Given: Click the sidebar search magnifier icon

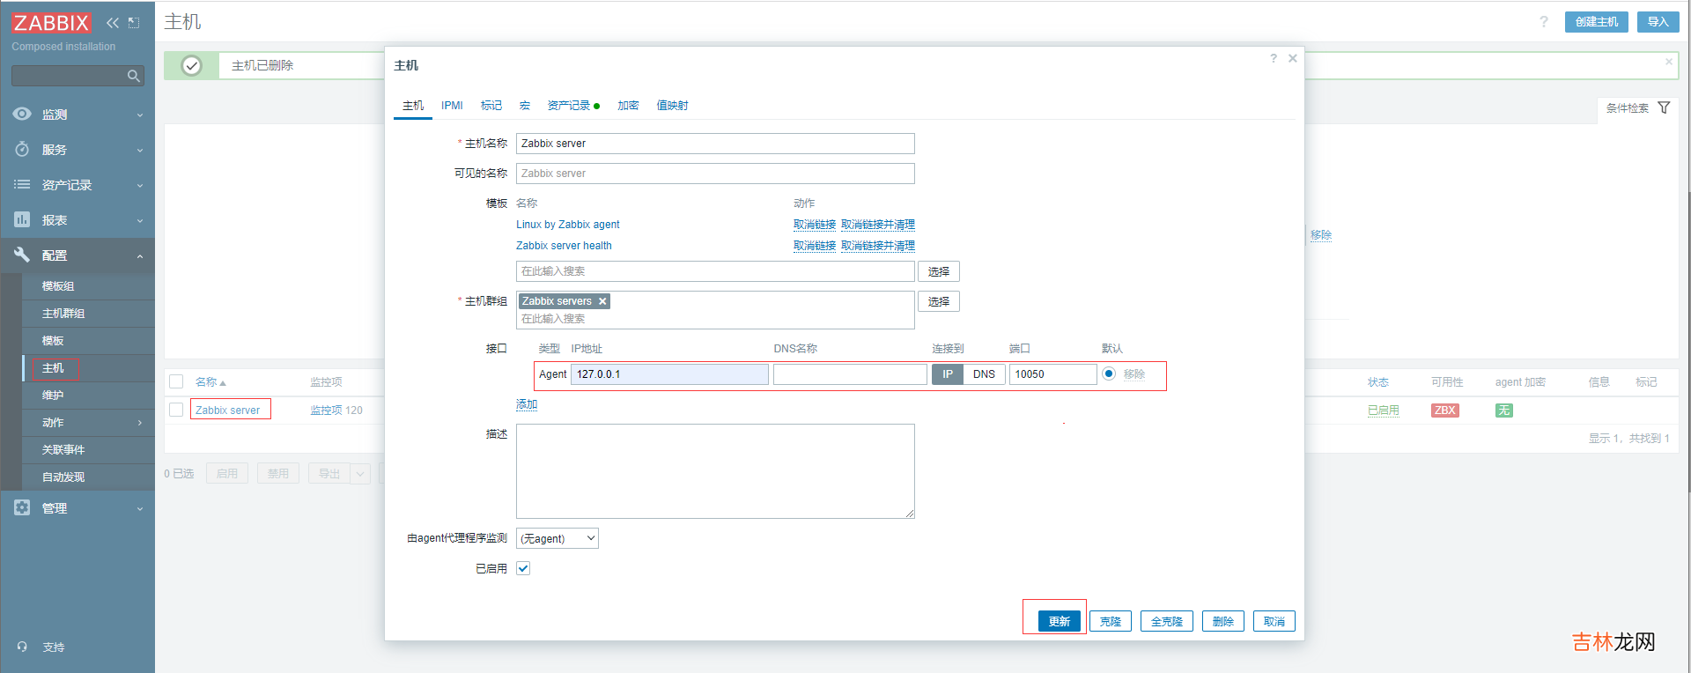Looking at the screenshot, I should pos(134,76).
